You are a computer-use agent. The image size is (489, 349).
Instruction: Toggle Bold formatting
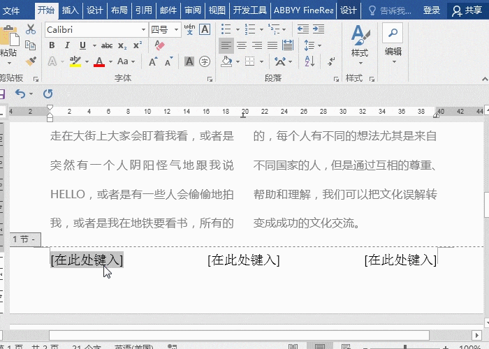coord(52,45)
